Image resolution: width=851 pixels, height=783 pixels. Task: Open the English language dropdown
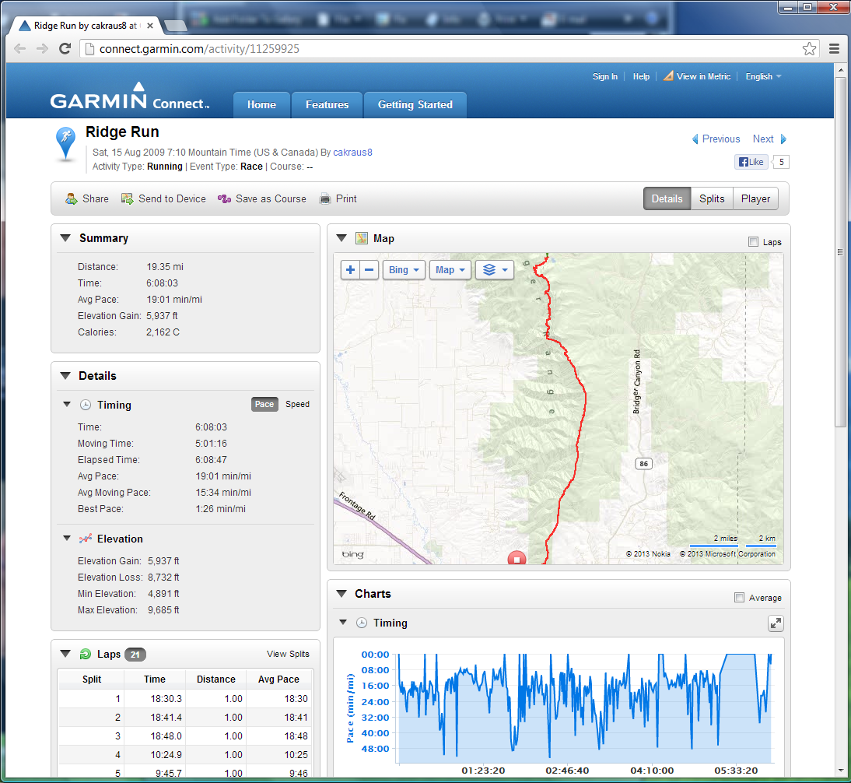[763, 76]
